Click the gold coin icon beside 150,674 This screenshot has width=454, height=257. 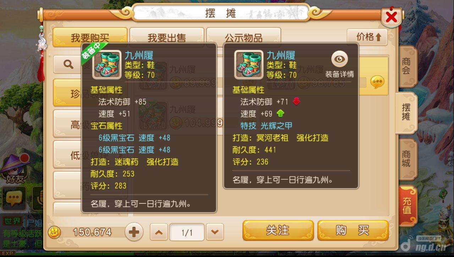[x=54, y=232]
